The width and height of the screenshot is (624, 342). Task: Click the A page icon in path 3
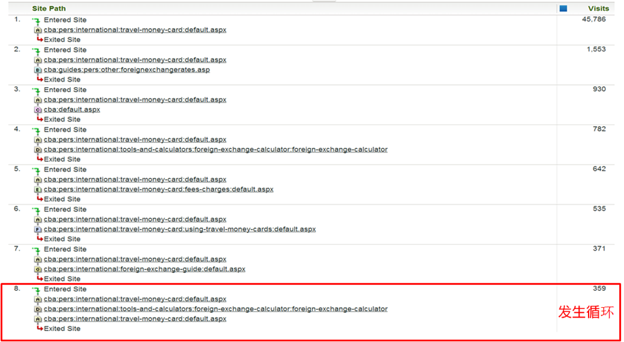(x=38, y=100)
